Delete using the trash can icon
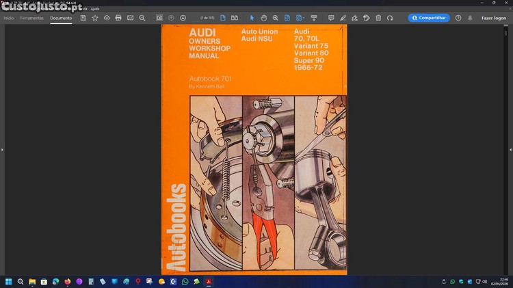 (x=378, y=18)
